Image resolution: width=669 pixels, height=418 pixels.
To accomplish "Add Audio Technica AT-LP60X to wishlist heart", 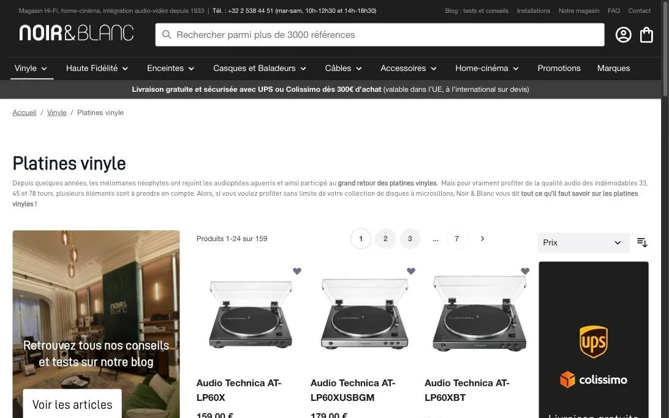I will pyautogui.click(x=297, y=271).
